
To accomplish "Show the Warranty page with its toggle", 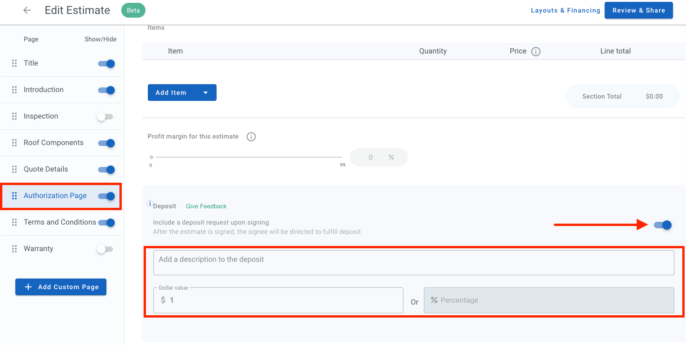I will tap(105, 249).
